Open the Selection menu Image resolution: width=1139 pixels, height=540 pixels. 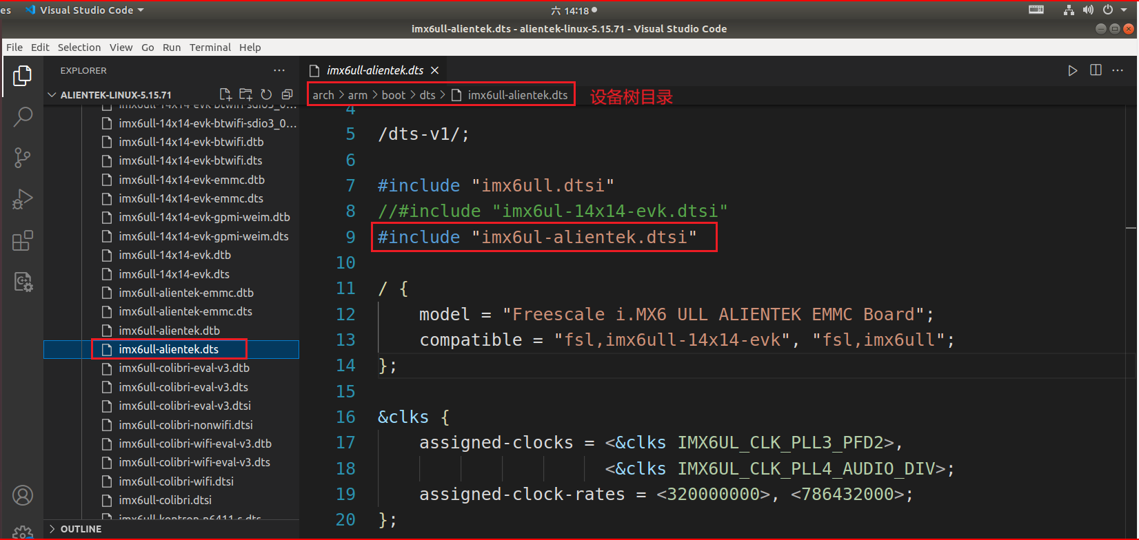[x=79, y=48]
